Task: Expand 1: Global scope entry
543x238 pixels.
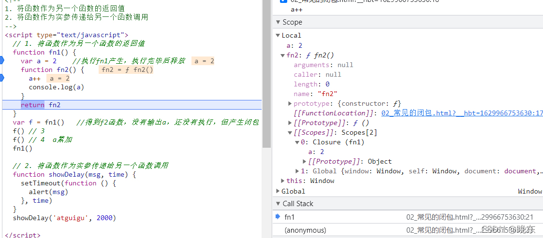Action: coord(297,171)
